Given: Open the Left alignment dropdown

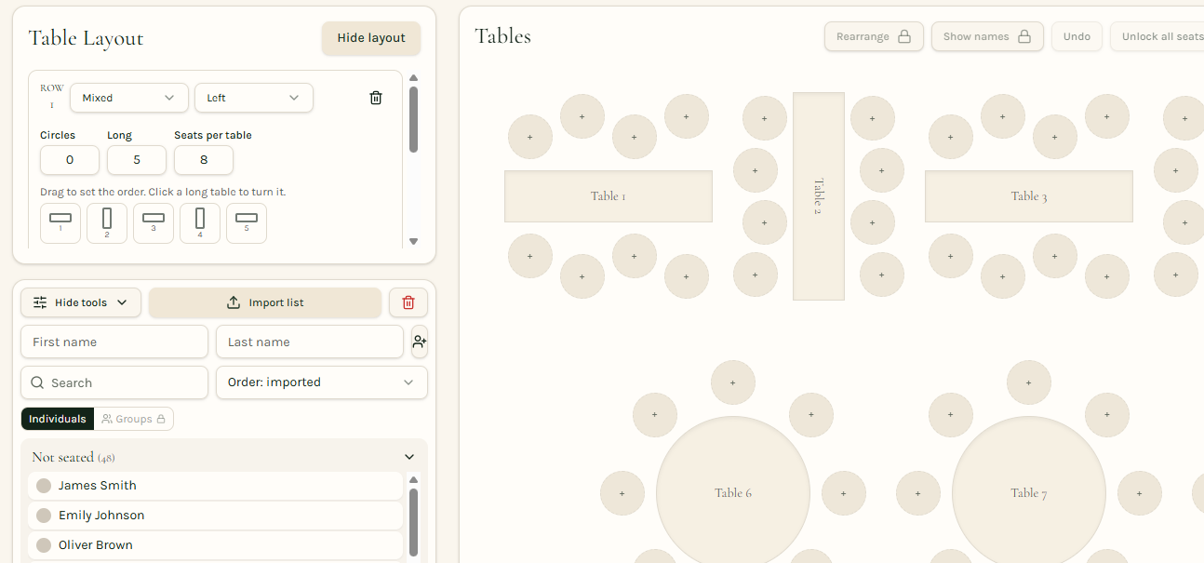Looking at the screenshot, I should point(254,98).
